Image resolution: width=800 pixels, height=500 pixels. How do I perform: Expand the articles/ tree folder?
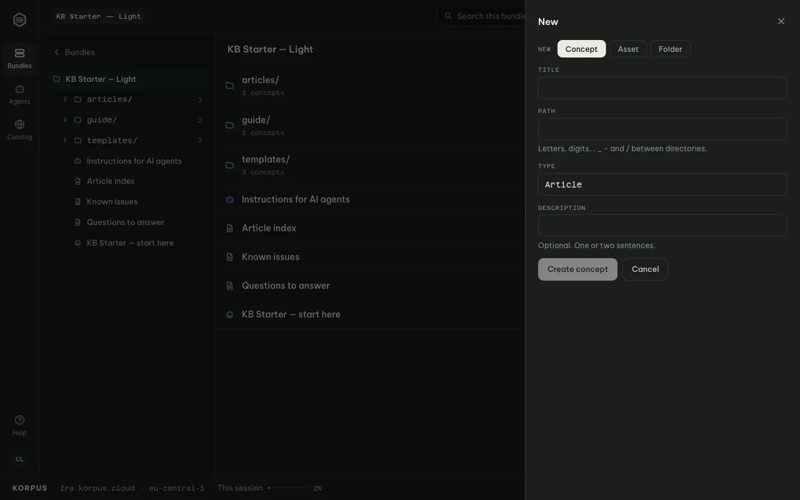[65, 99]
